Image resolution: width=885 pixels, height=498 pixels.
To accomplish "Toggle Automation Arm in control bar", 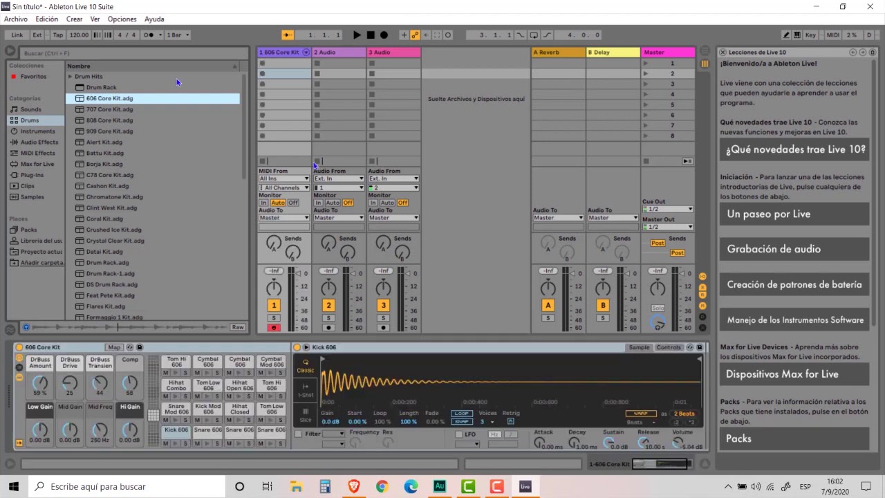I will coord(415,35).
